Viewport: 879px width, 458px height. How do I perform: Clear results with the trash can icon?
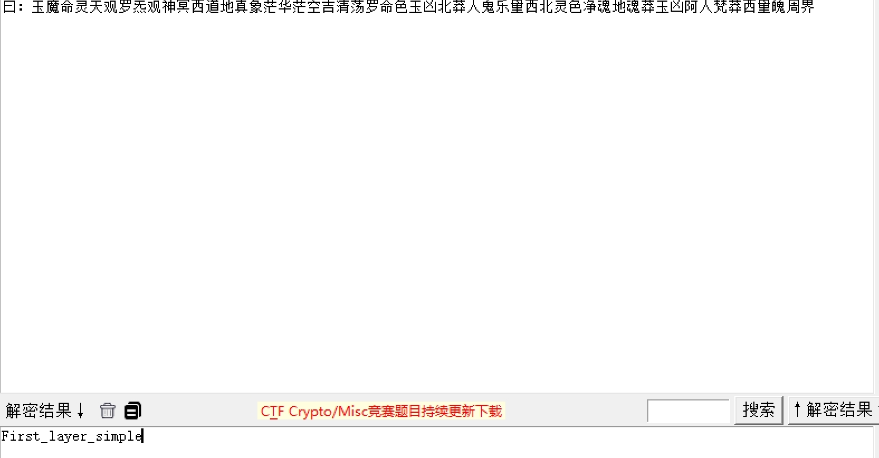point(107,411)
